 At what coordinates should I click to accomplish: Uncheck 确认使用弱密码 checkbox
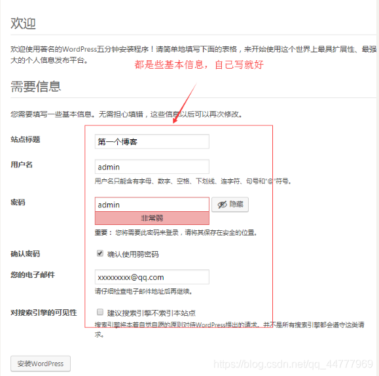point(100,253)
